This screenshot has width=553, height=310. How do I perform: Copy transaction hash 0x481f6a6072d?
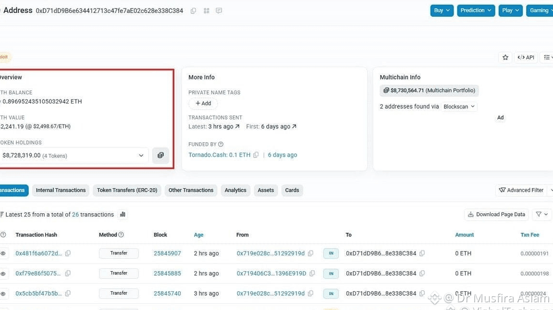[x=68, y=253]
